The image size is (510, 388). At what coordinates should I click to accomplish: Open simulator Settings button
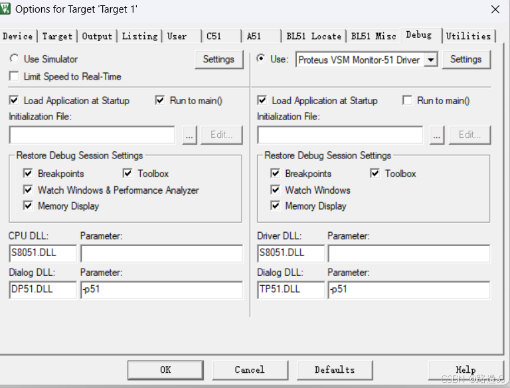(x=218, y=60)
